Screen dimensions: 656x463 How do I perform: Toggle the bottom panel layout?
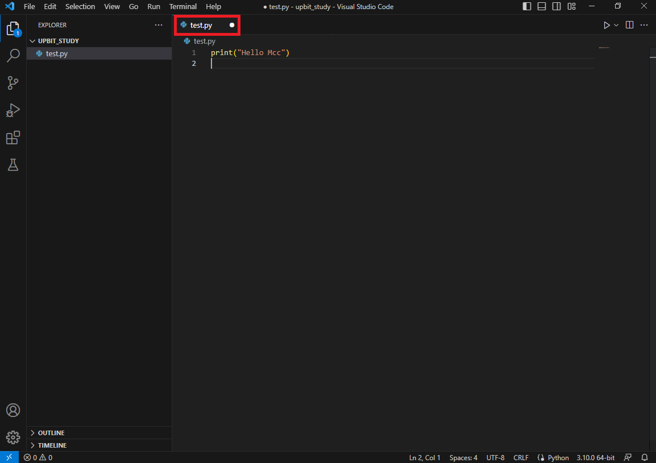pyautogui.click(x=541, y=6)
